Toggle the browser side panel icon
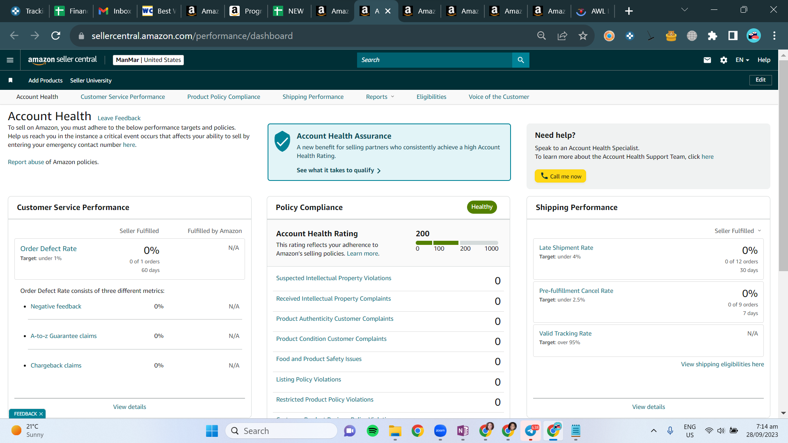 pos(733,36)
